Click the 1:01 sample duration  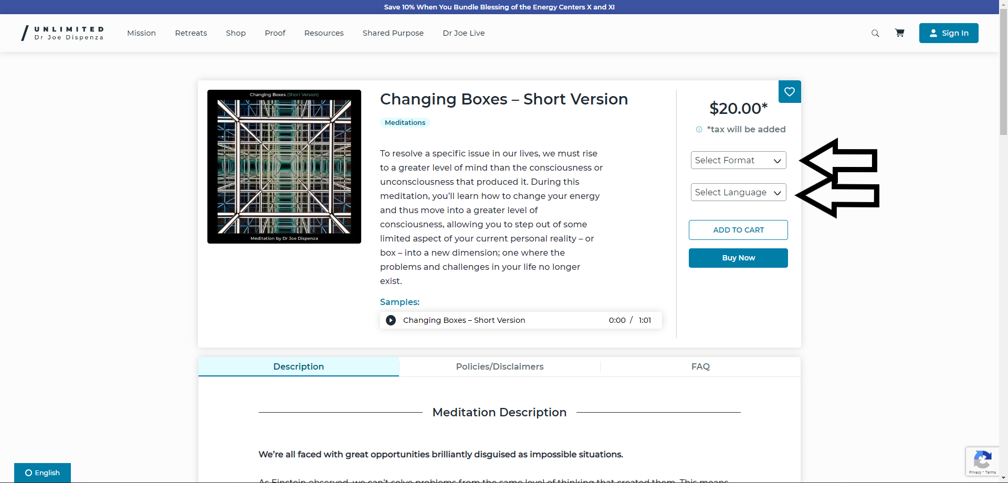coord(645,320)
